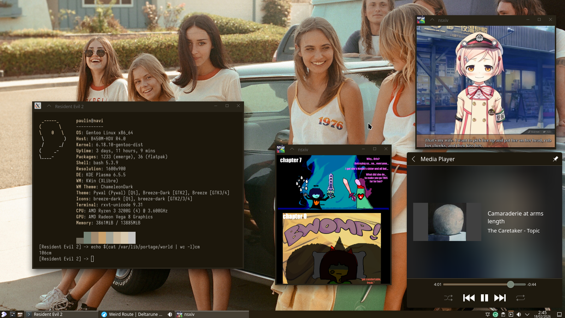Click the 'Kernel: 6.18.10-gentoo-dist' line
Screen dimensions: 565x318
tap(109, 145)
